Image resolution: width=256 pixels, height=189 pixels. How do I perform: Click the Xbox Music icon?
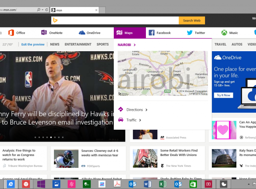point(224,33)
